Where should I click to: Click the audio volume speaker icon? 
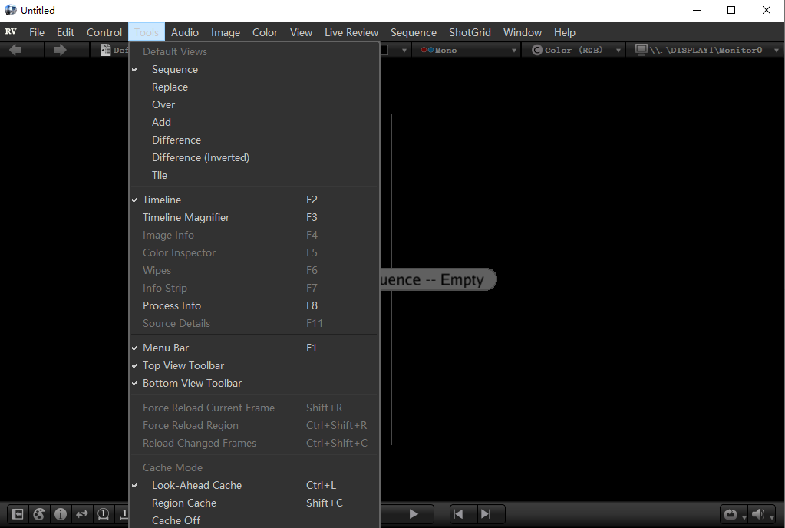coord(758,514)
